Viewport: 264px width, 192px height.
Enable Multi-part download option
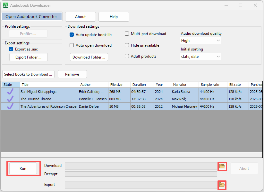(x=127, y=34)
